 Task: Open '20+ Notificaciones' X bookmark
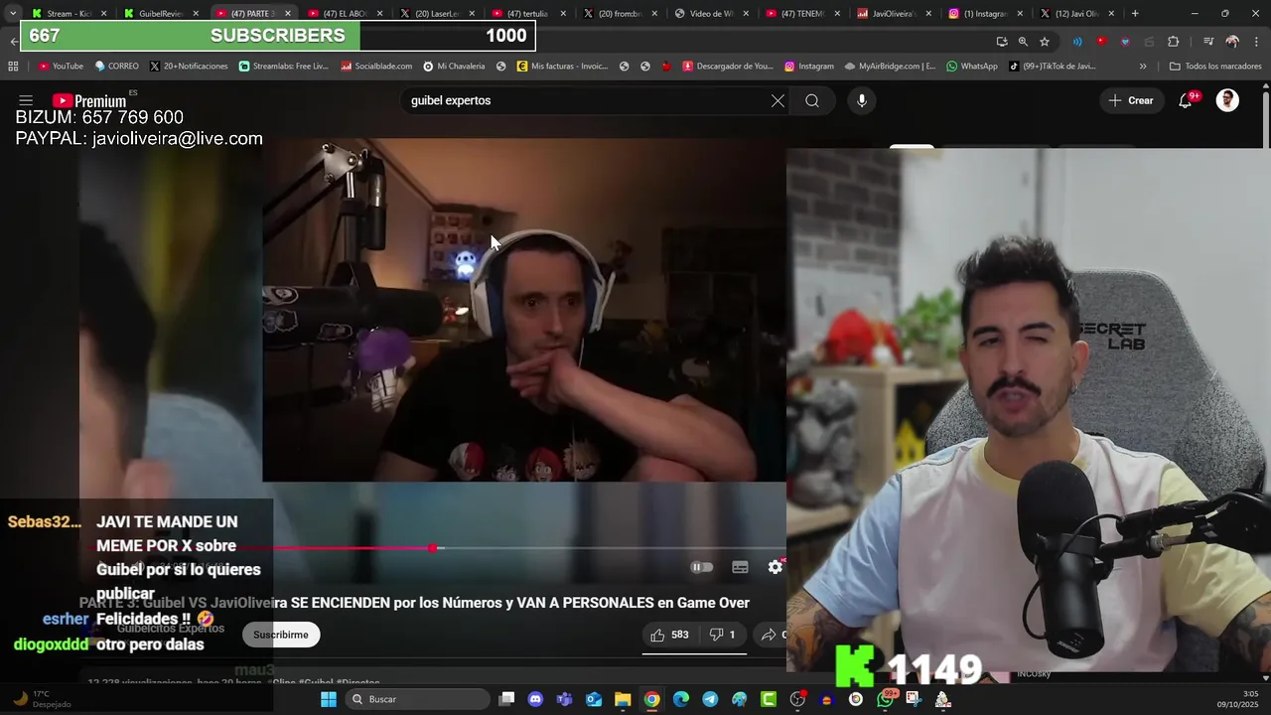189,67
